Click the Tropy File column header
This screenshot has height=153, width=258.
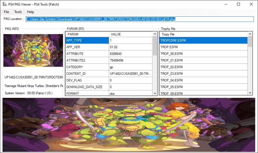tap(203, 34)
